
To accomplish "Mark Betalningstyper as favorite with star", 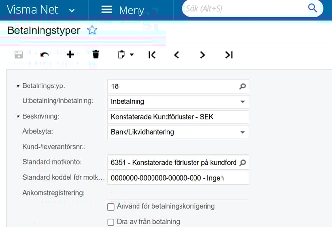I will (92, 30).
